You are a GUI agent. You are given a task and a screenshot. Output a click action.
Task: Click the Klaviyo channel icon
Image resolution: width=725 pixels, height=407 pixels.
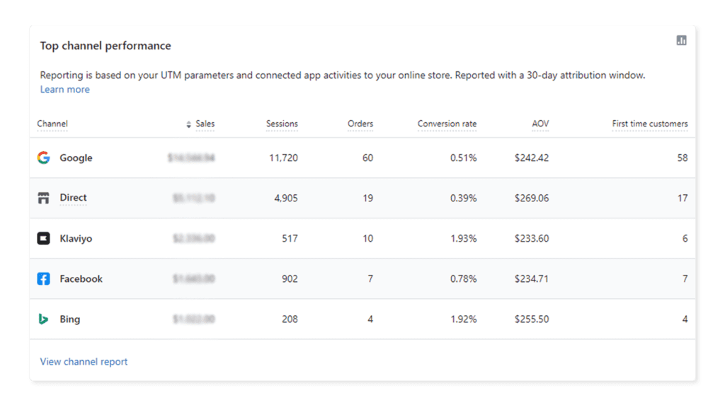pyautogui.click(x=43, y=238)
